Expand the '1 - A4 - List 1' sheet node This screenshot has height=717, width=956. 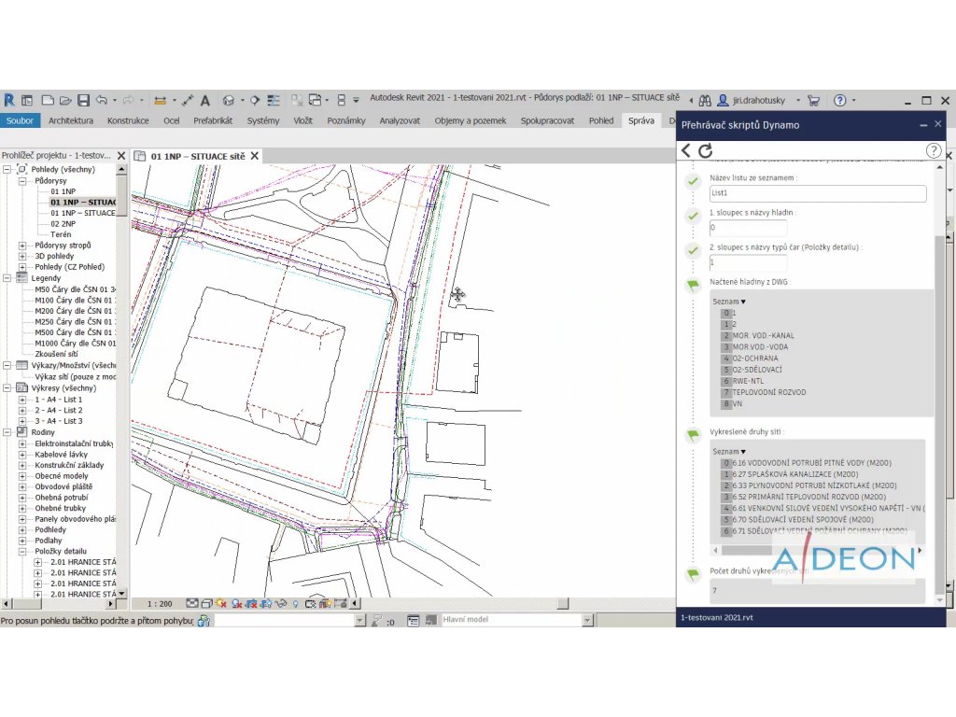pyautogui.click(x=22, y=400)
